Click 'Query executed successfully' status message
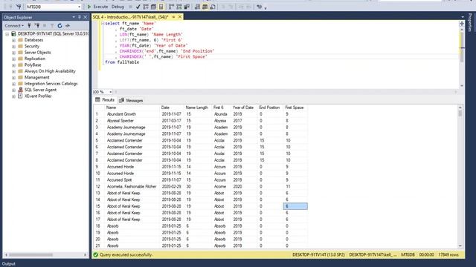Viewport: 476px width, 267px height. coord(126,255)
